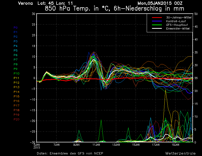Click the "17JAN" date axis label
The image size is (202, 156).
point(156,145)
